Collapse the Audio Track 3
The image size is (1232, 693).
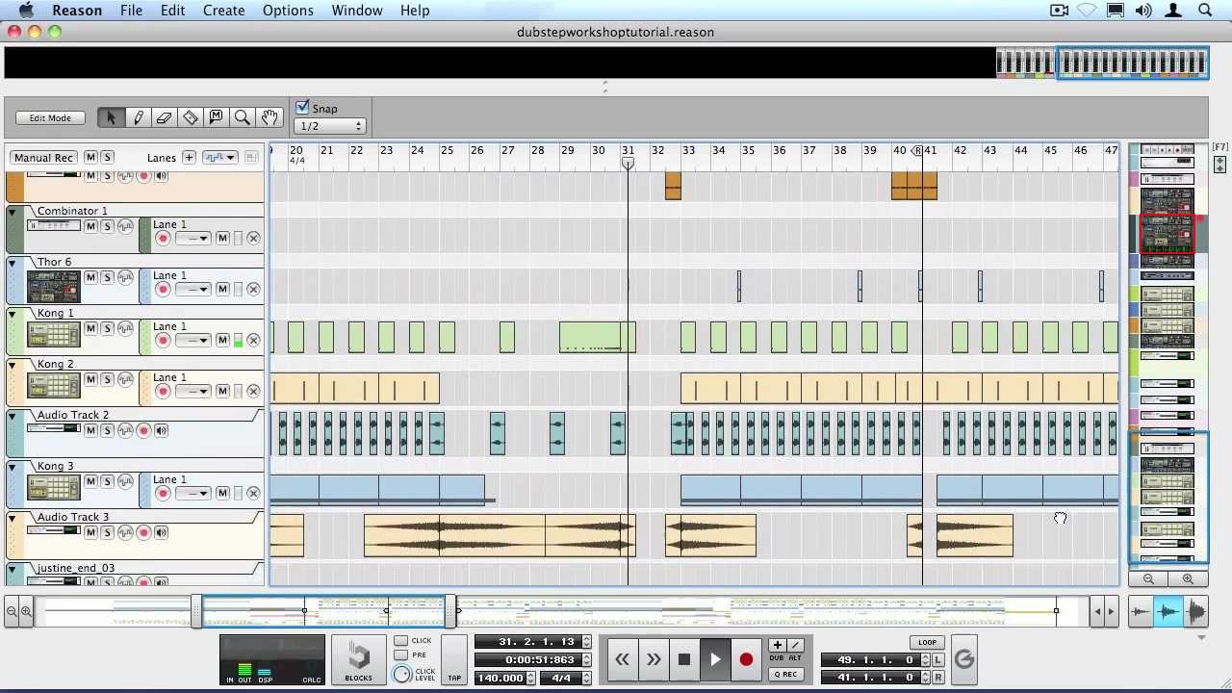click(x=13, y=517)
